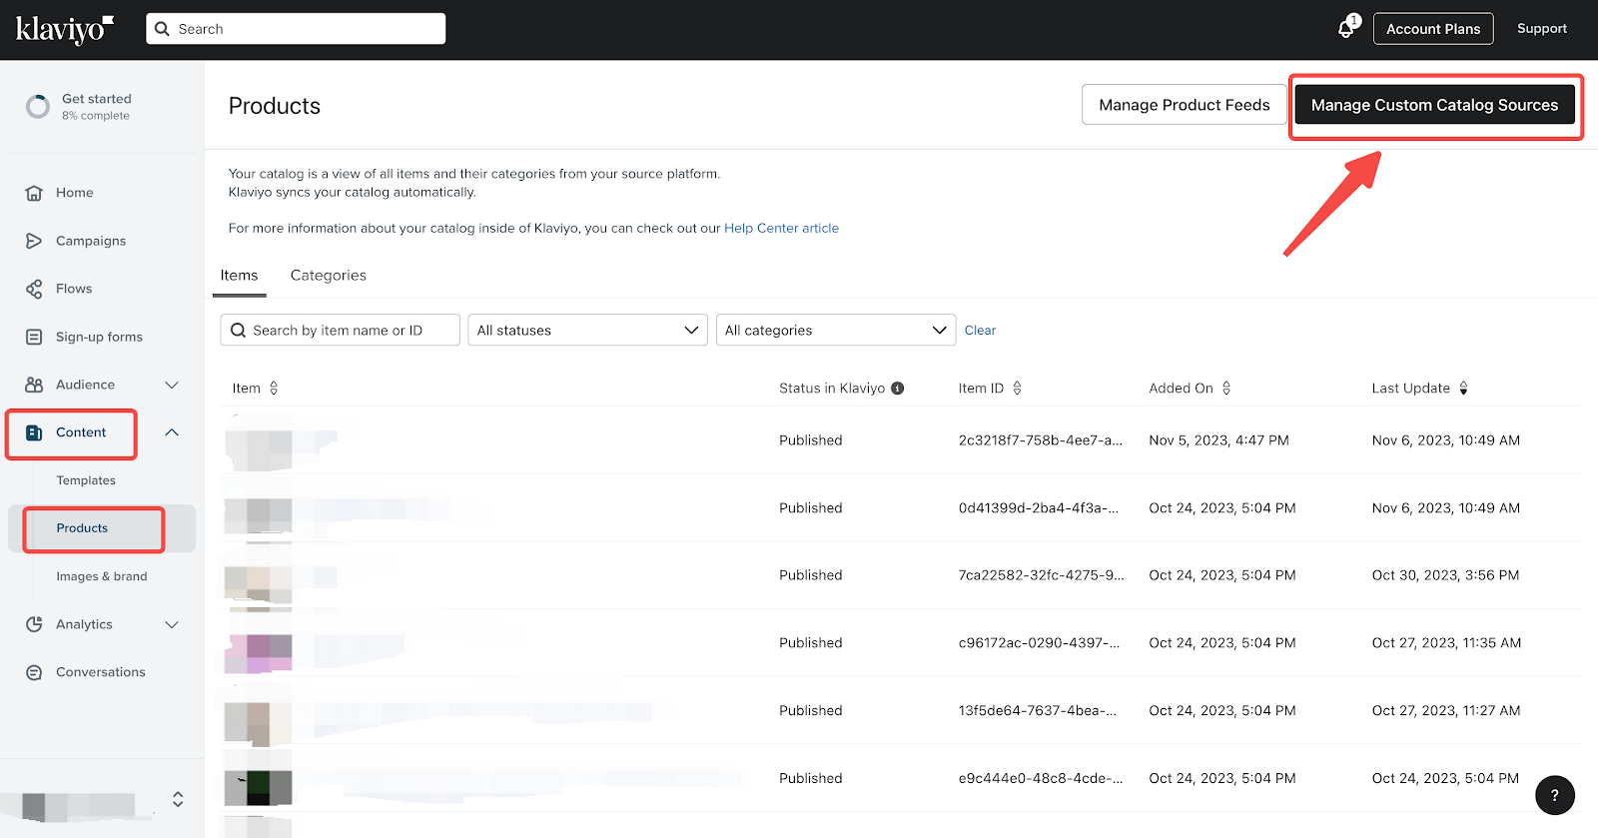The image size is (1598, 838).
Task: Click Manage Custom Catalog Sources button
Action: [1434, 105]
